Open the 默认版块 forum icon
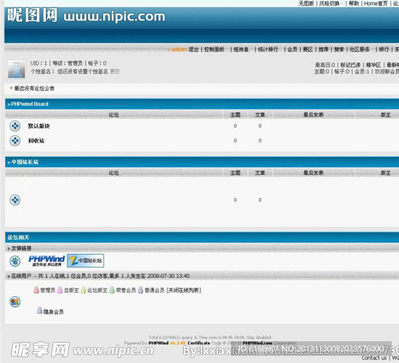 pyautogui.click(x=15, y=126)
